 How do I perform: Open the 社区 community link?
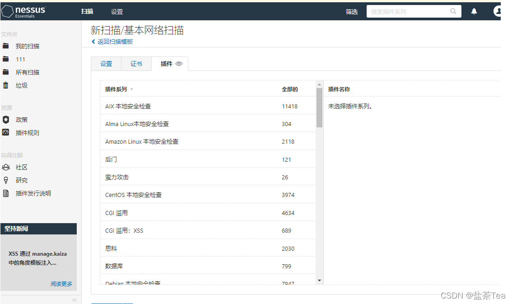coord(22,167)
